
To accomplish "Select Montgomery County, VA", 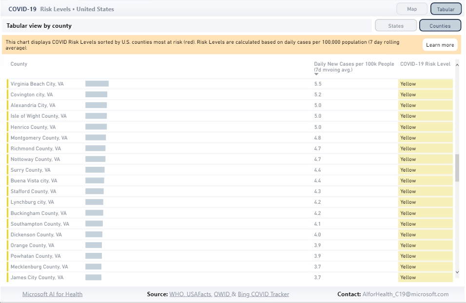I will click(230, 138).
